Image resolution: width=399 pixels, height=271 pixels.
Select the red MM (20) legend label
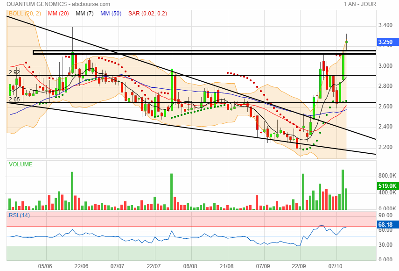click(58, 14)
